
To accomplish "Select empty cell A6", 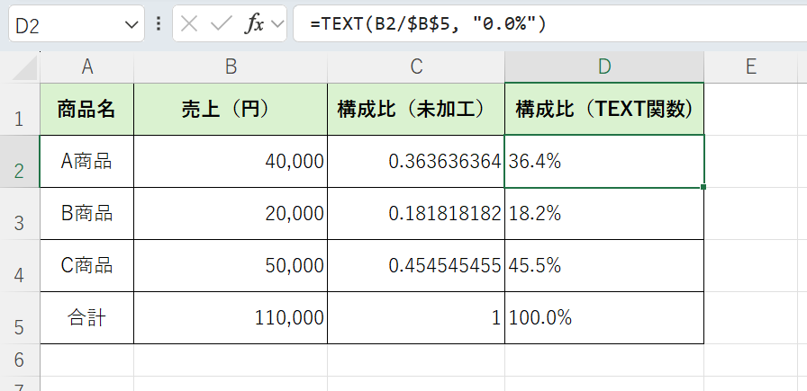I will click(87, 360).
